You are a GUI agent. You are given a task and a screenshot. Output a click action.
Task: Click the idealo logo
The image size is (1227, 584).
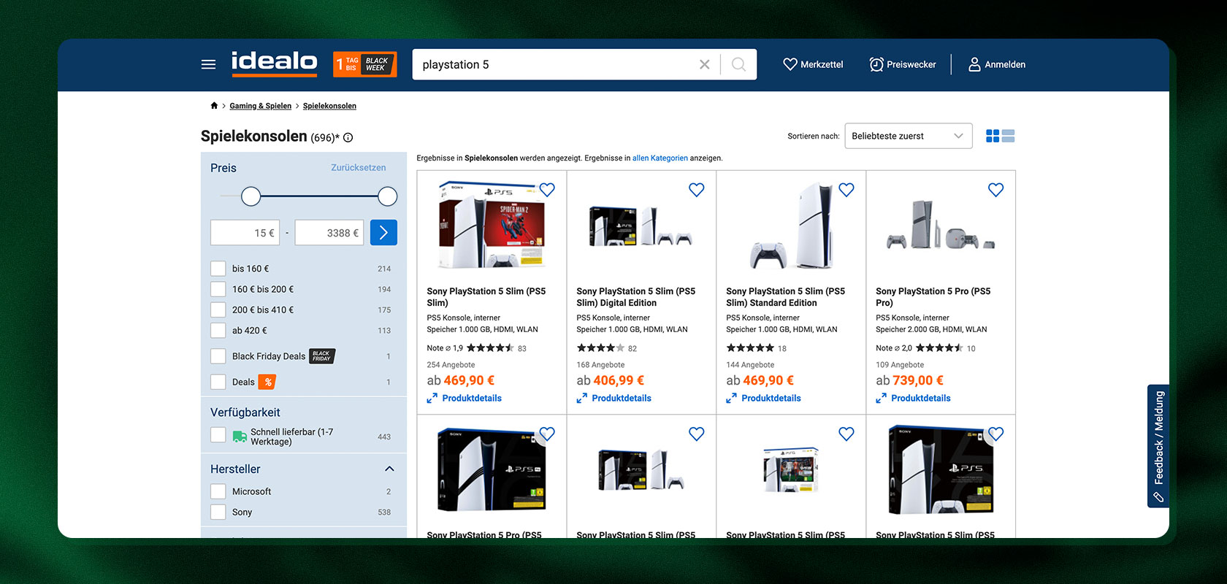point(274,64)
